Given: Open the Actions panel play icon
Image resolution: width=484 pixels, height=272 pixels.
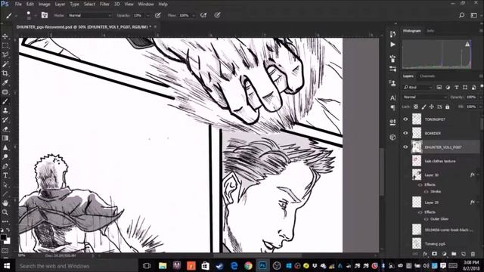Looking at the screenshot, I should (x=392, y=45).
